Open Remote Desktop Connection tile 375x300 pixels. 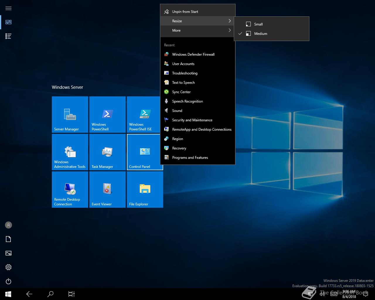70,190
